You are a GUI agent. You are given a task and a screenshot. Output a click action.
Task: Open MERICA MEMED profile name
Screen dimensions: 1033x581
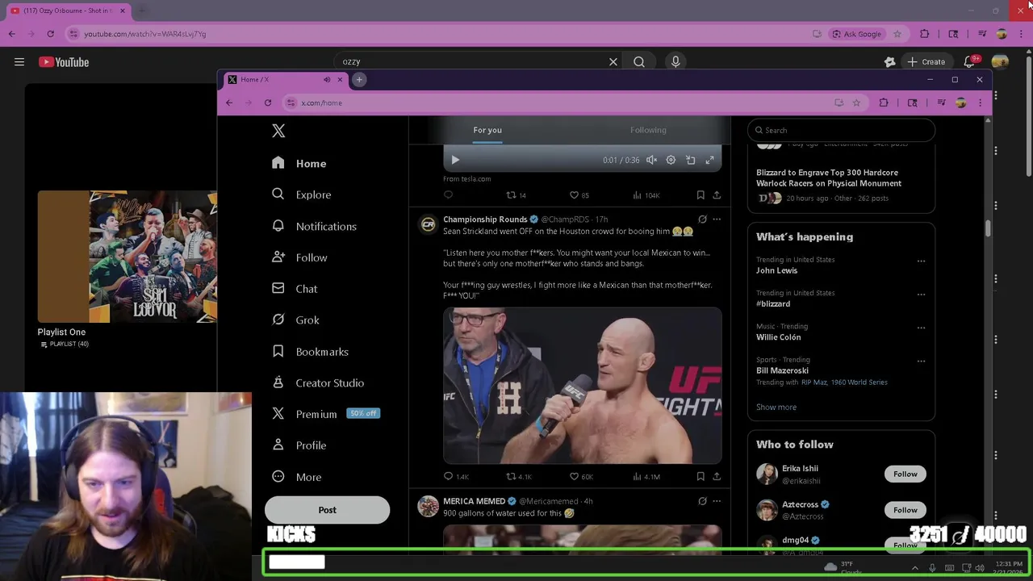[474, 501]
